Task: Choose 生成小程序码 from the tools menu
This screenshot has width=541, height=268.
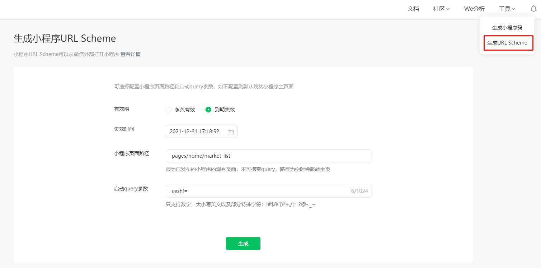Action: (x=507, y=28)
